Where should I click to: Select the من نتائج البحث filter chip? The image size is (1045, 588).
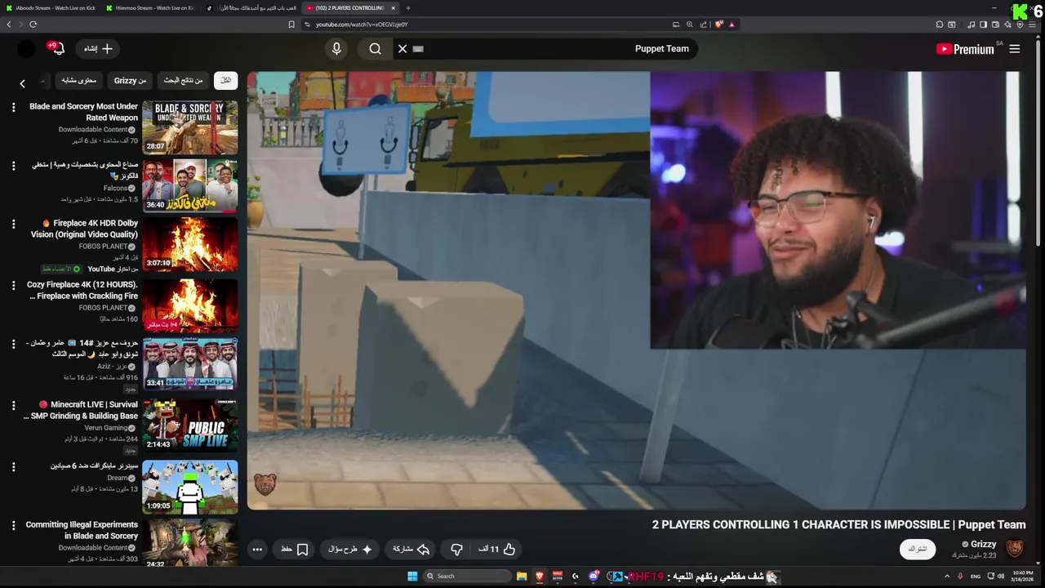tap(183, 80)
